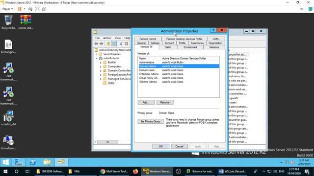Image resolution: width=314 pixels, height=176 pixels.
Task: Click OK in Administrator Properties
Action: [160, 146]
